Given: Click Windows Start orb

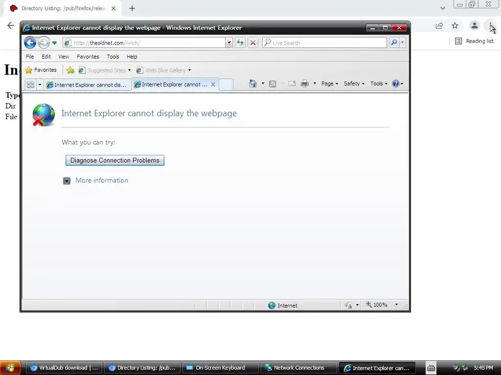Looking at the screenshot, I should [x=10, y=368].
